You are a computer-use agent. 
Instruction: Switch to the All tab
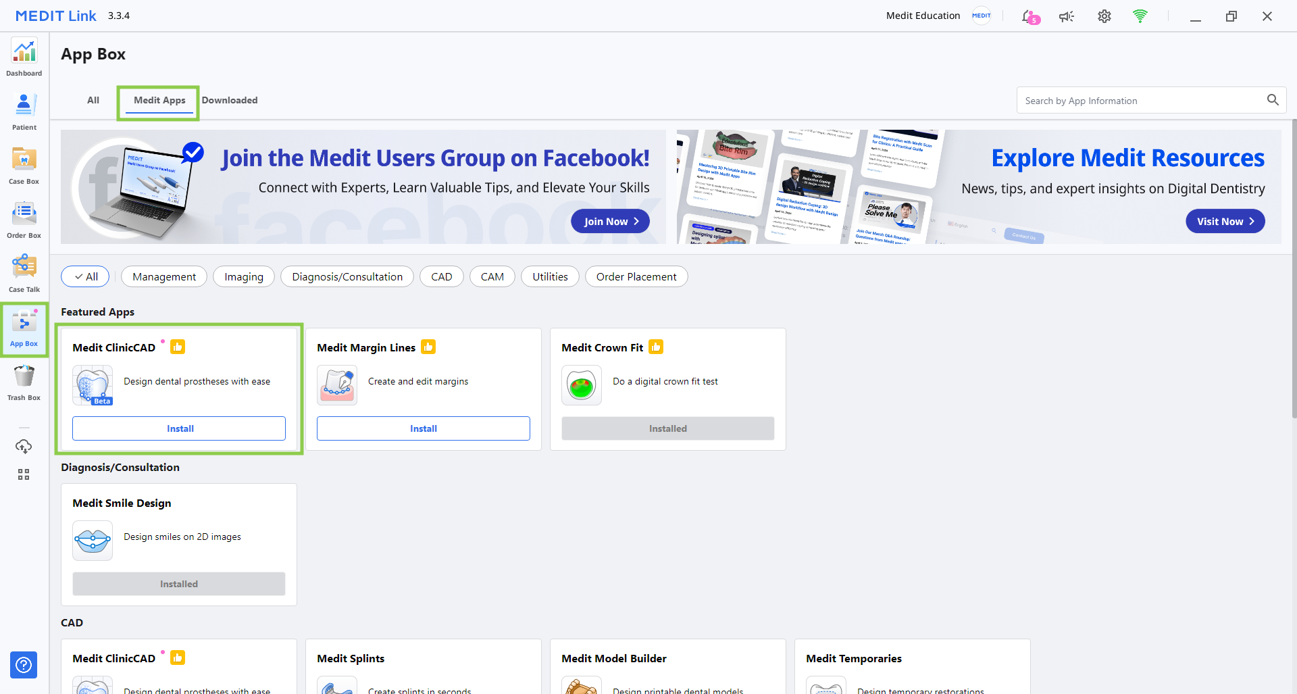pyautogui.click(x=93, y=100)
